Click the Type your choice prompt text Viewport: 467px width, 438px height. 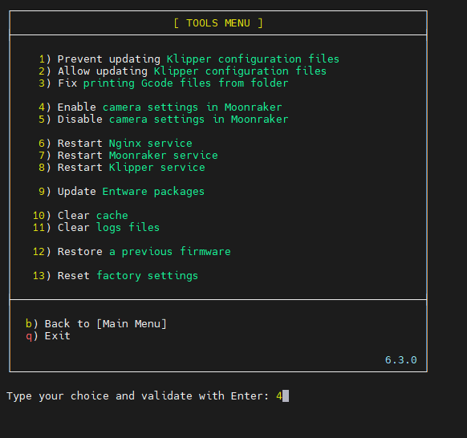pos(137,396)
